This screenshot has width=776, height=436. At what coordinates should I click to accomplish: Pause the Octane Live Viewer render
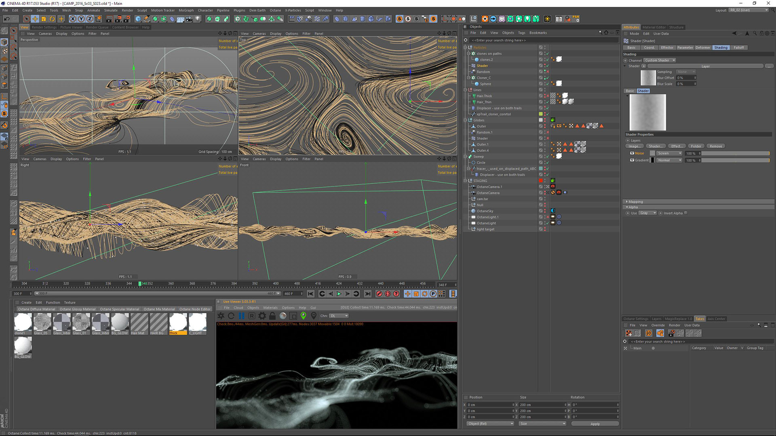(242, 316)
